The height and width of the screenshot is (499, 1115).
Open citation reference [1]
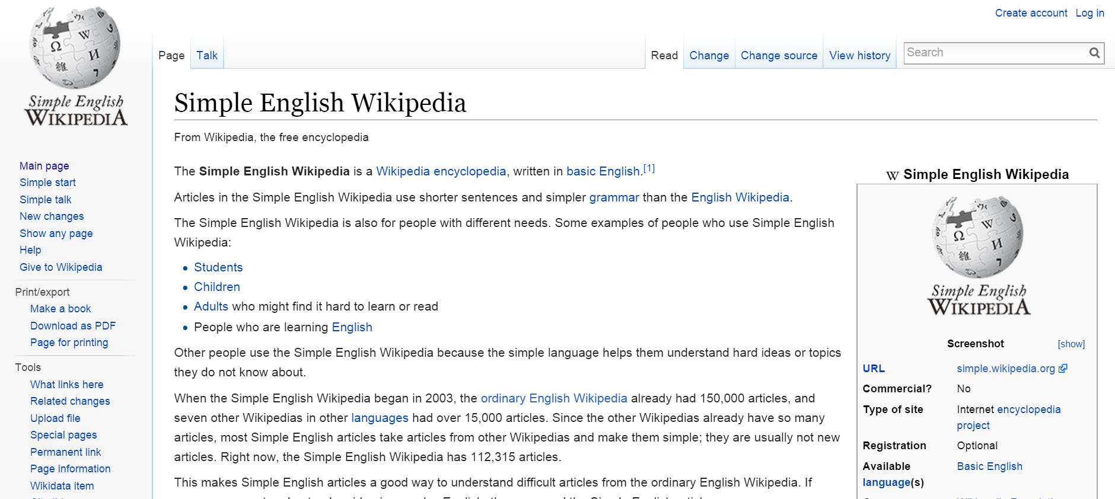click(649, 168)
